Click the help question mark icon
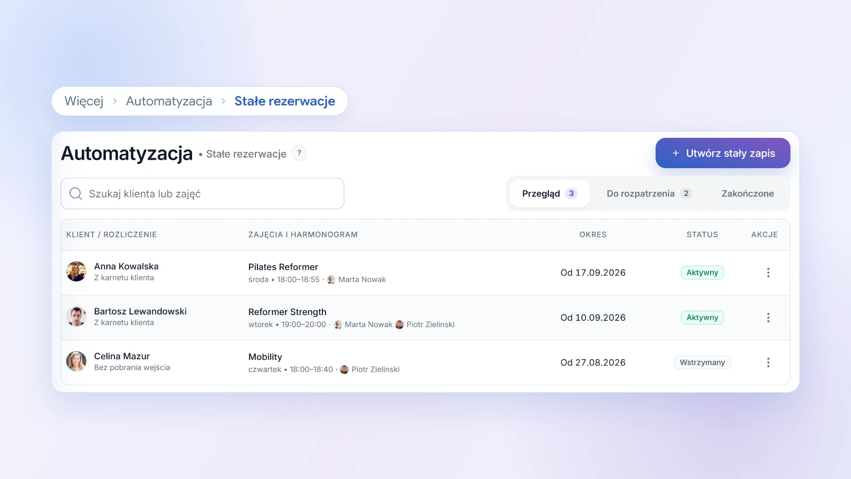Screen dimensions: 851x479 (299, 153)
